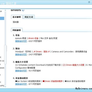Click the text Ipc System V的进程间通信
This screenshot has width=92, height=92.
point(28,81)
